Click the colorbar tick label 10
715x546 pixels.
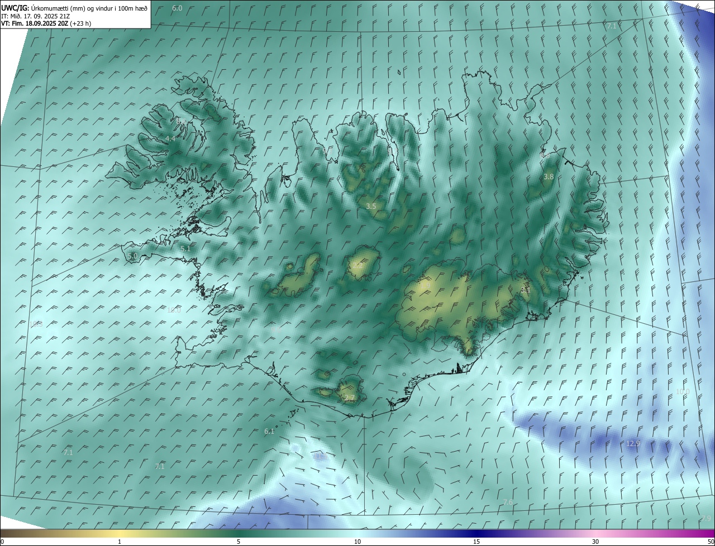click(x=357, y=542)
